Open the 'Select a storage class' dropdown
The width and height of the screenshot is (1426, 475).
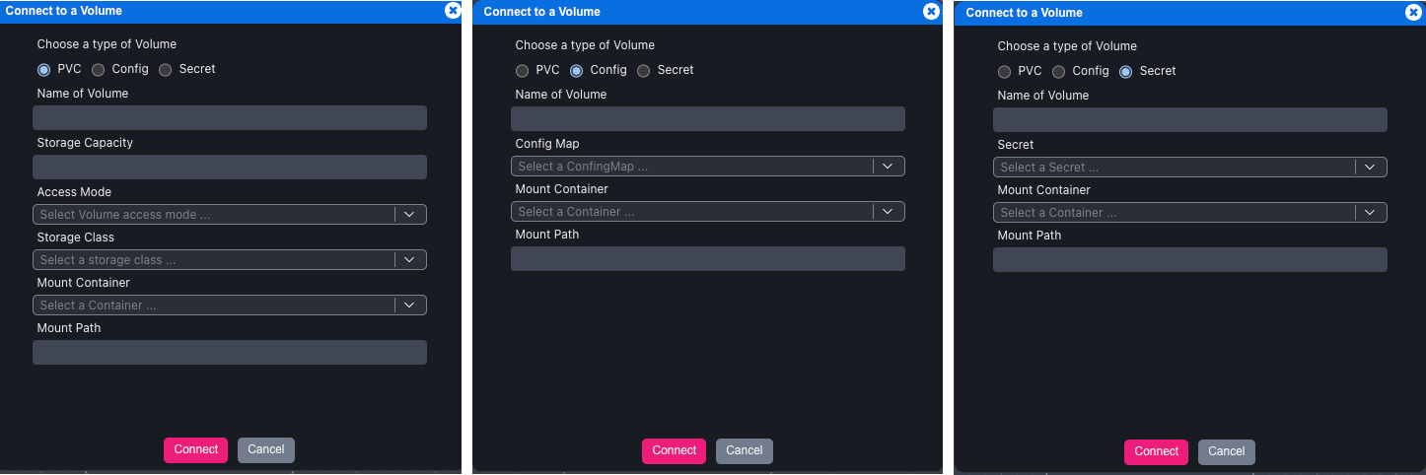pyautogui.click(x=214, y=260)
